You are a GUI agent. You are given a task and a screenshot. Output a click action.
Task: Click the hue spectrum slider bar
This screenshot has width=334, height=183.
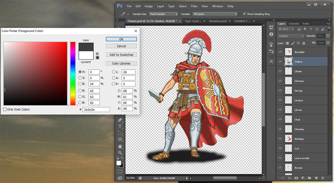click(73, 74)
